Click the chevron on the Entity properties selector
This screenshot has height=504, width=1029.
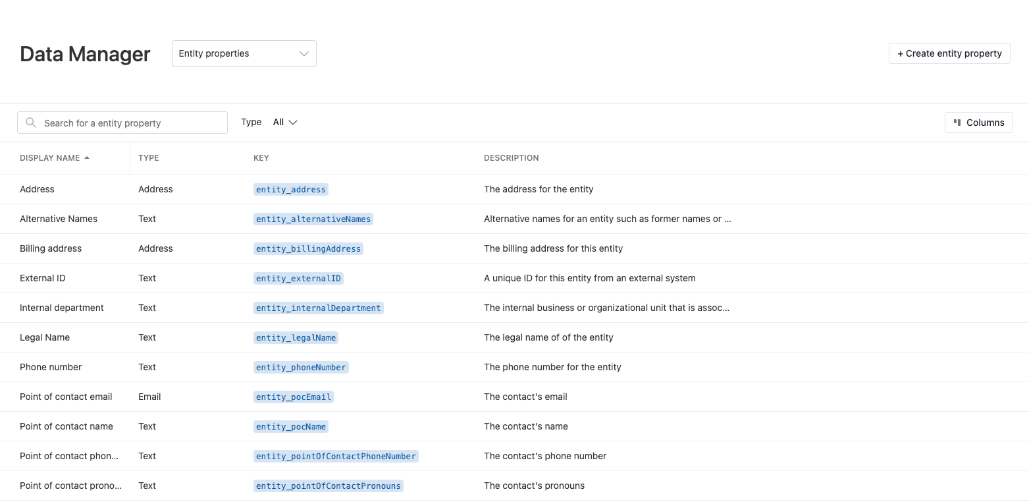303,53
